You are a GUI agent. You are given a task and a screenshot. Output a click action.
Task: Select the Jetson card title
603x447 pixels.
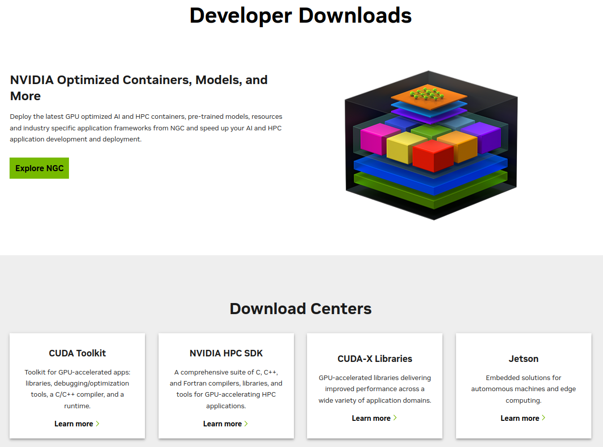[x=523, y=359]
